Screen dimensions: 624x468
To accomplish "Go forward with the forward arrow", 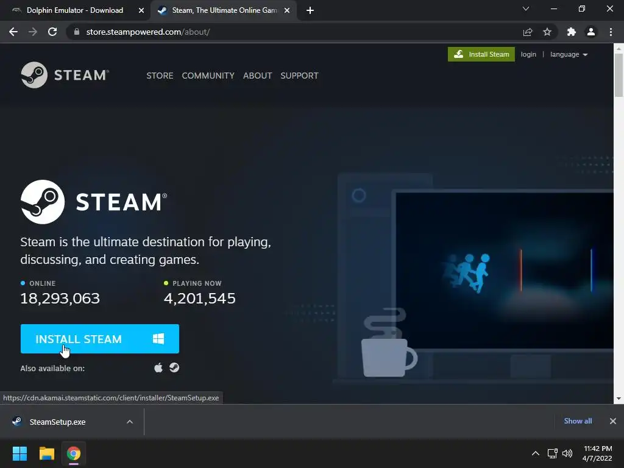I will tap(33, 32).
